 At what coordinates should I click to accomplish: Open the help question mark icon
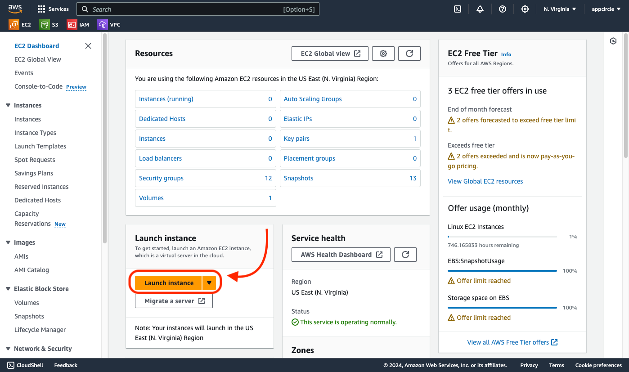(503, 9)
